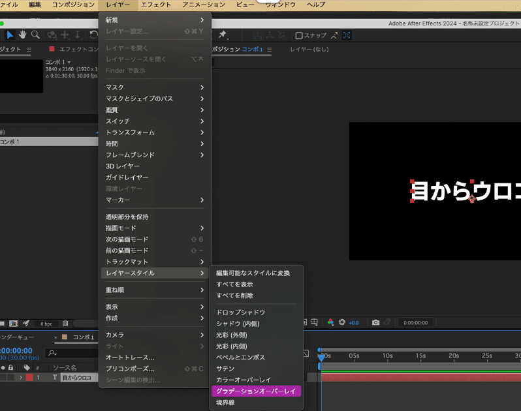Image resolution: width=521 pixels, height=411 pixels.
Task: Choose the Local Axis mode icon
Action: 257,35
